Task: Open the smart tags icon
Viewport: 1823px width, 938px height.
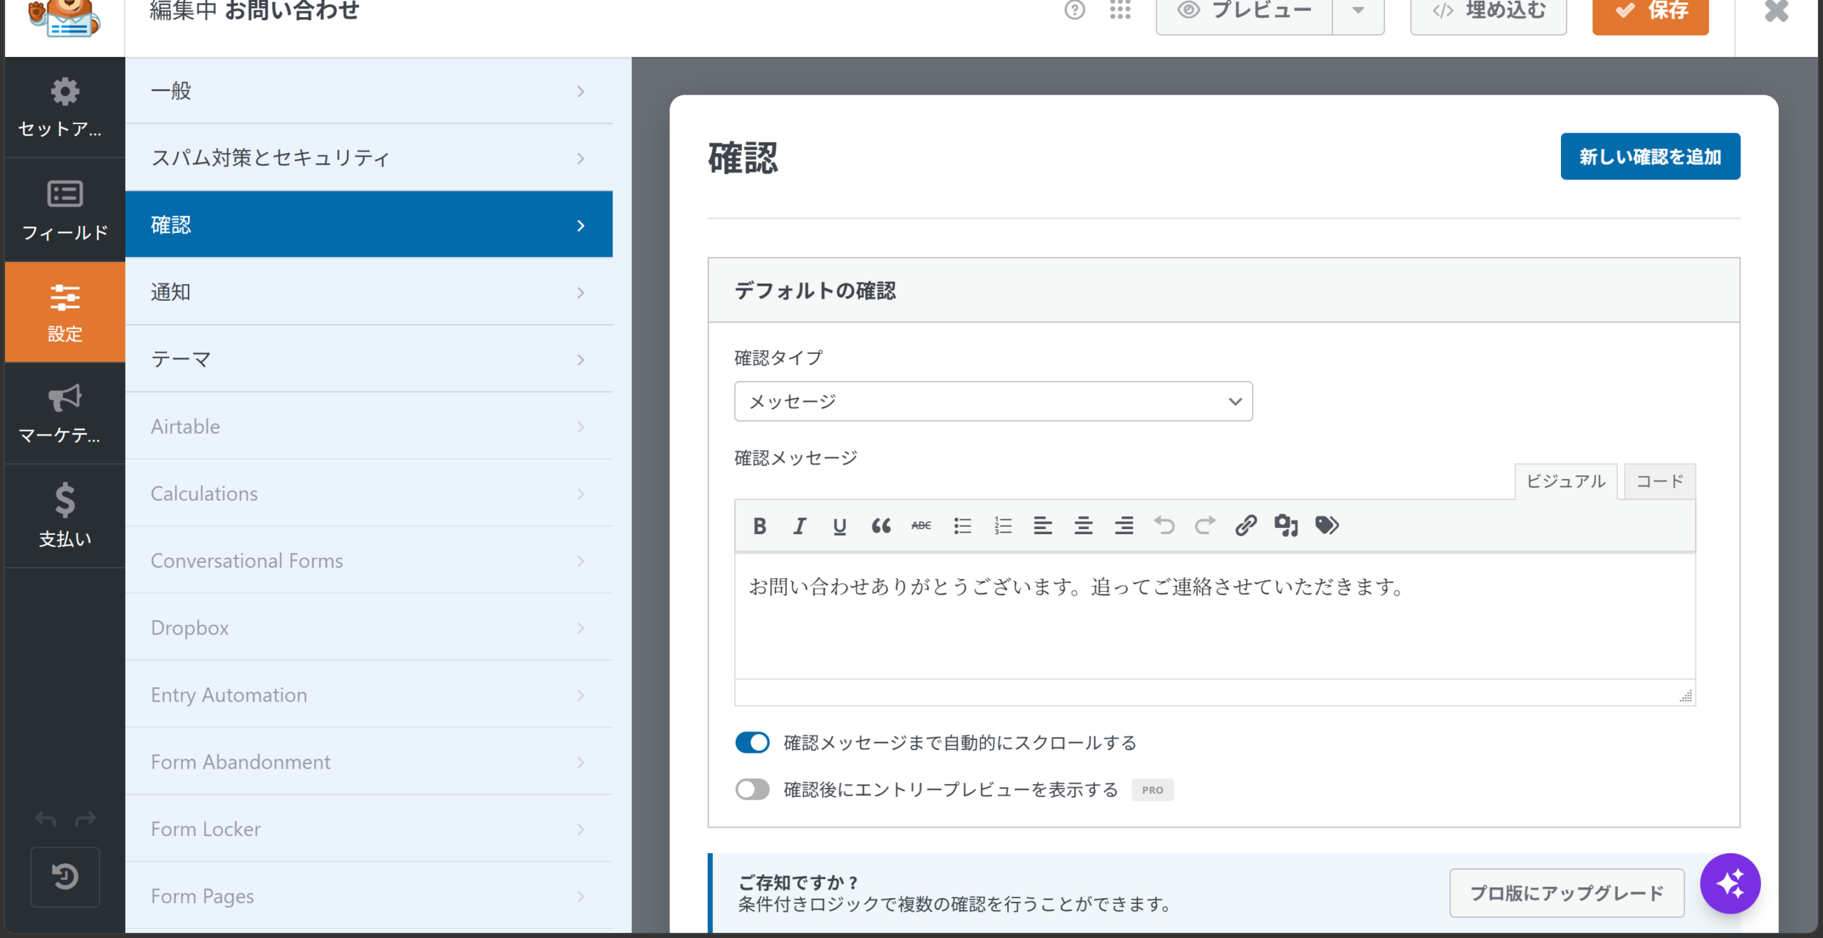Action: 1327,526
